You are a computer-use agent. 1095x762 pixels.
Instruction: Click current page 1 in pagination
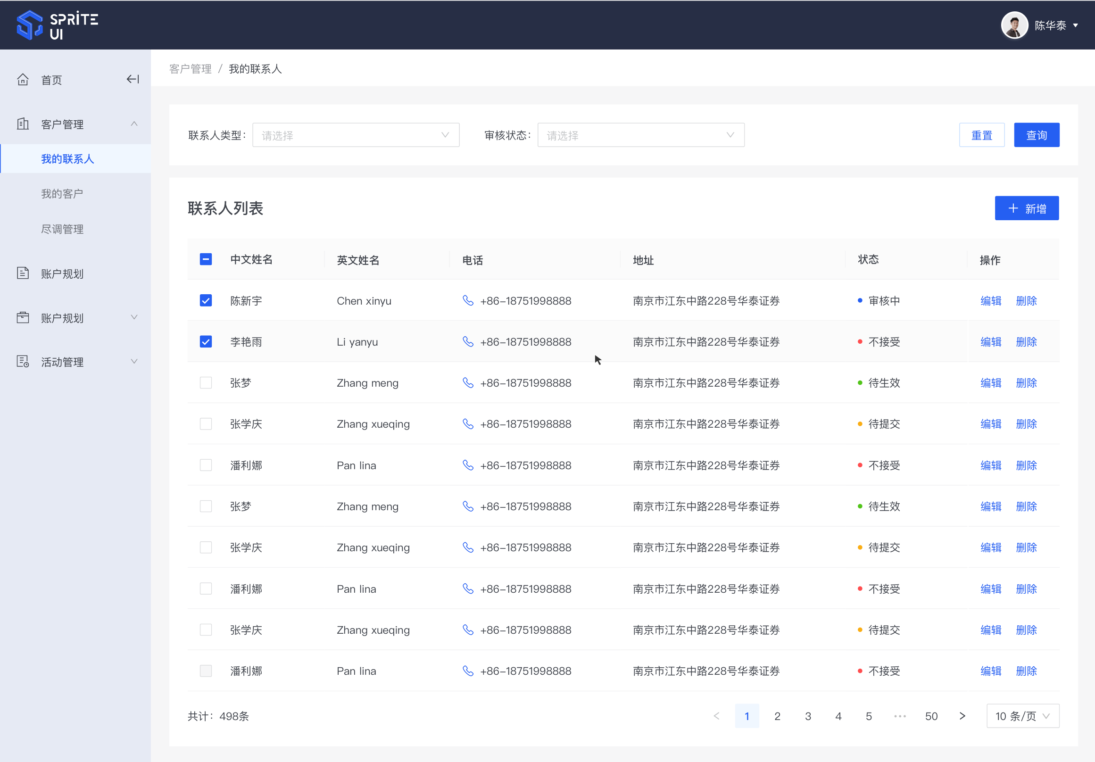[747, 716]
